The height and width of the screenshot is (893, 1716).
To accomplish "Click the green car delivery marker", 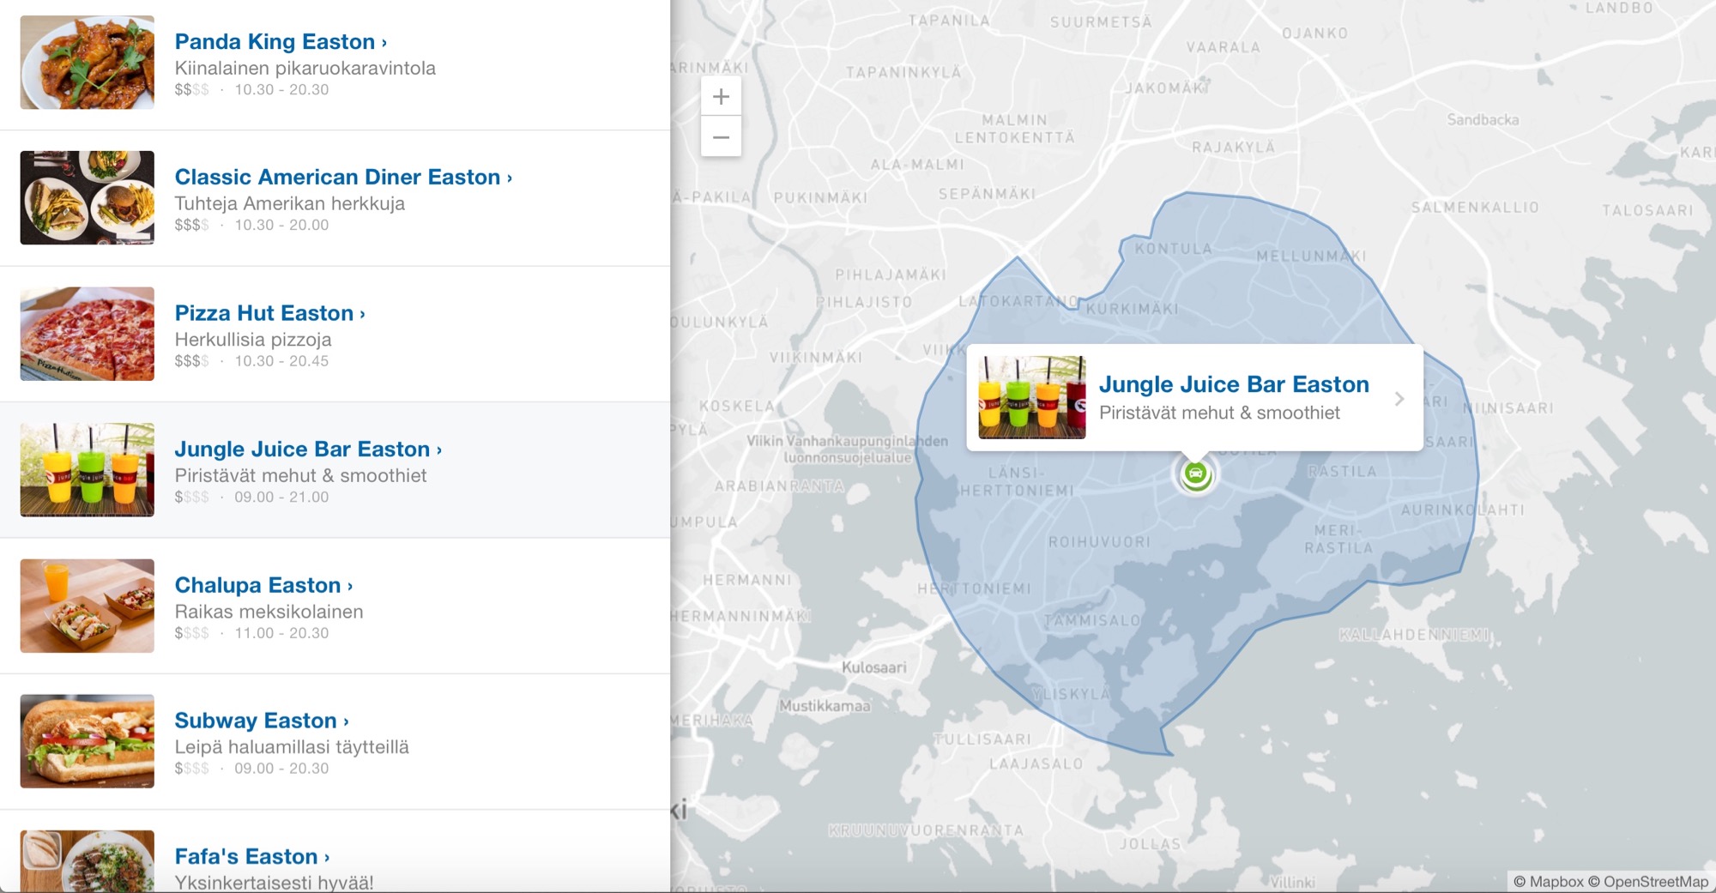I will 1195,474.
